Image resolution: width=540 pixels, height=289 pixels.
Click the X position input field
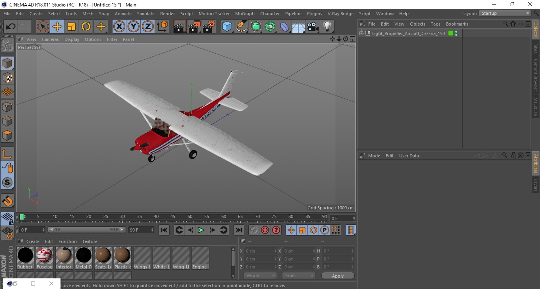tap(260, 251)
